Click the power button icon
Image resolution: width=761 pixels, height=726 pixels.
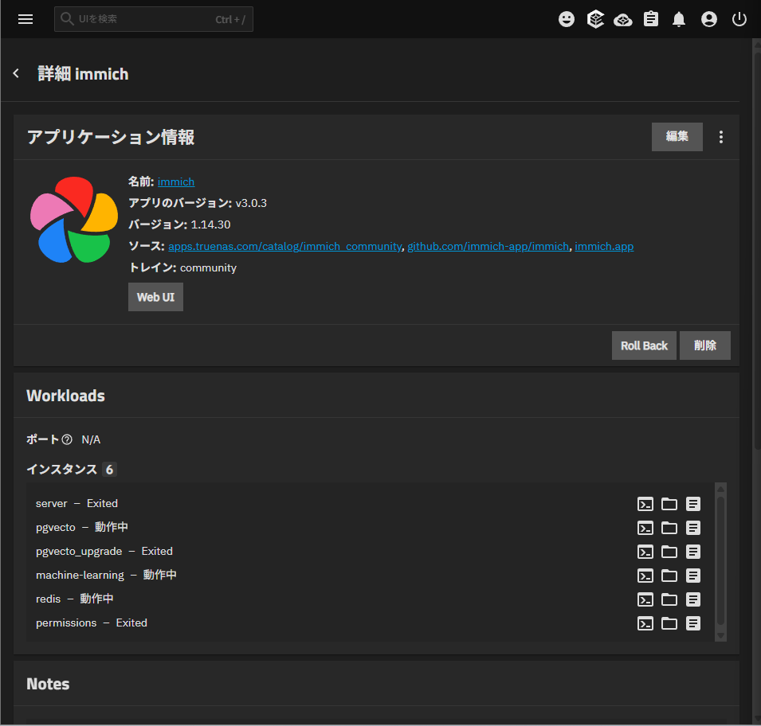click(x=739, y=19)
